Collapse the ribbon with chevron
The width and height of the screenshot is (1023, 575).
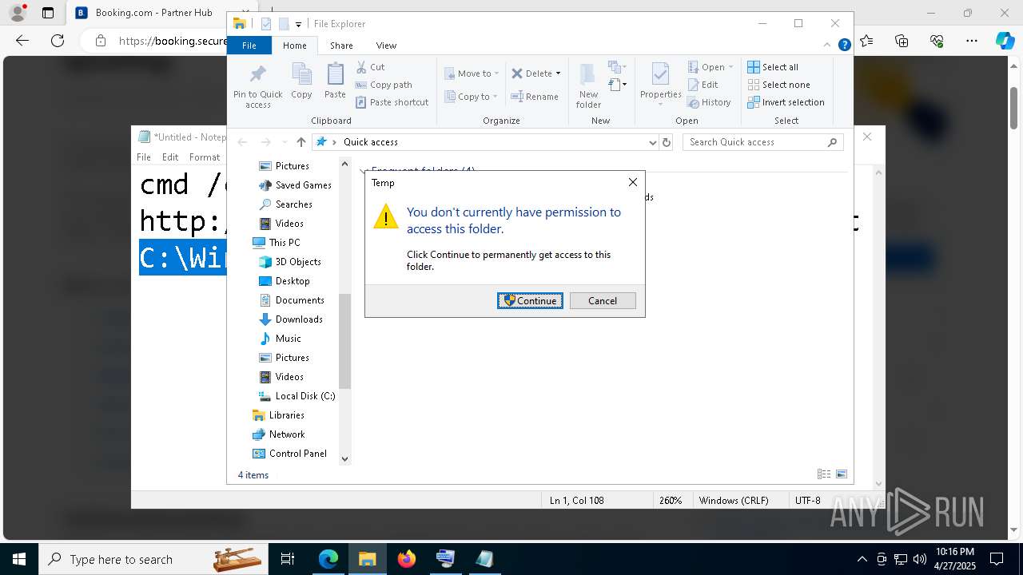[x=828, y=46]
